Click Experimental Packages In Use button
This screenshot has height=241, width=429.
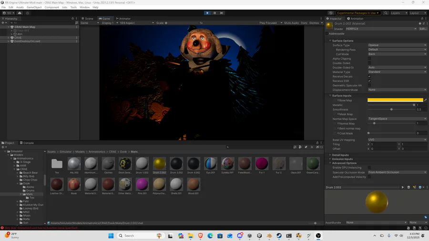[358, 13]
